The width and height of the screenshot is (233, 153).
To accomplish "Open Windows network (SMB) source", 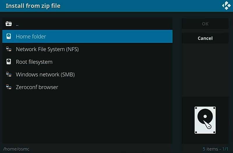I will coord(87,74).
